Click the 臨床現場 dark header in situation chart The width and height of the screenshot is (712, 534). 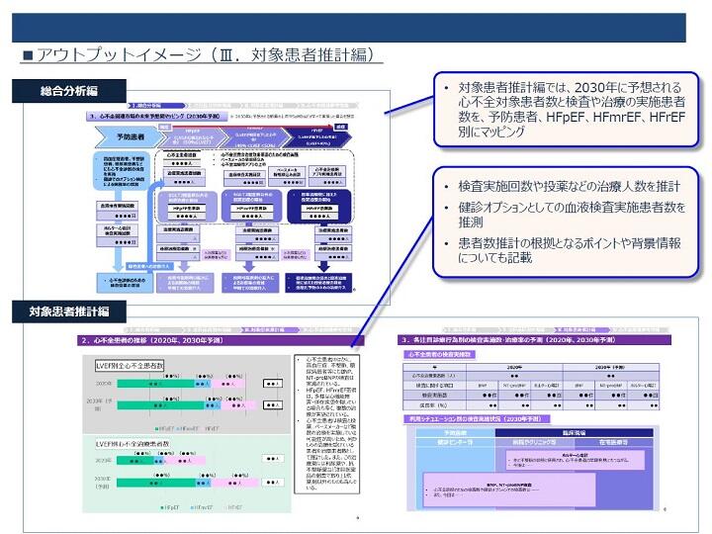(574, 433)
